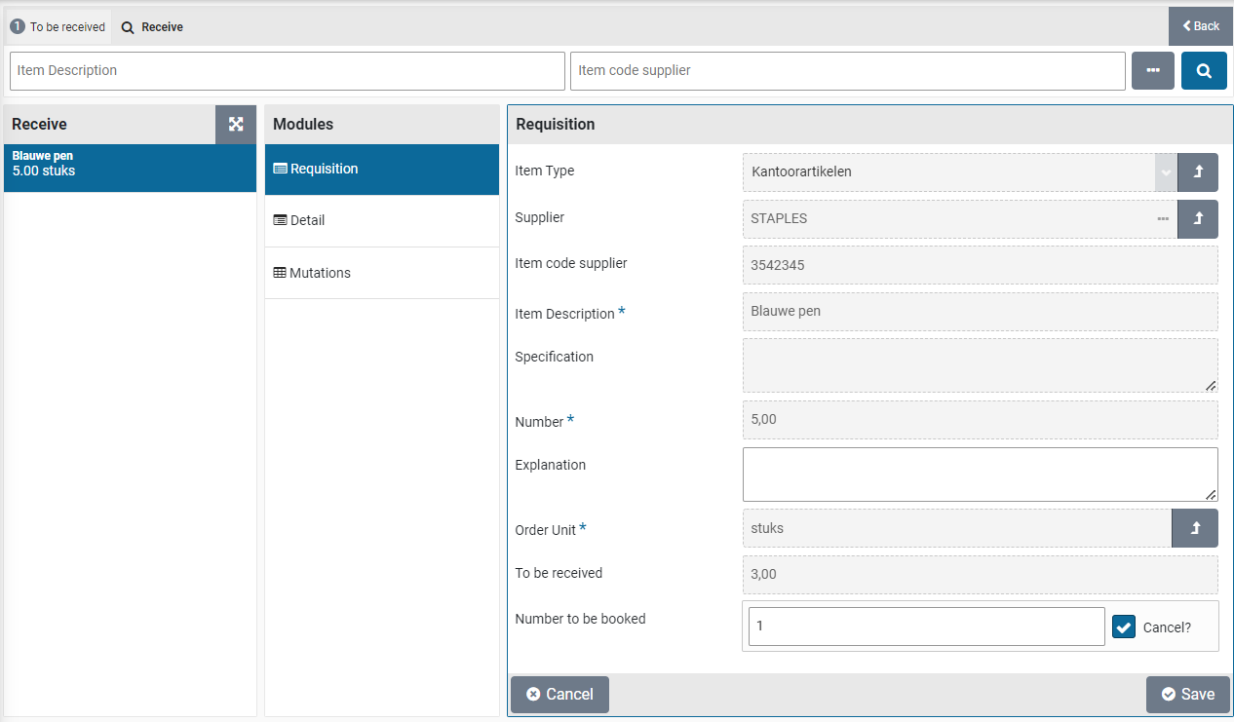Open the Mutations module

[381, 274]
